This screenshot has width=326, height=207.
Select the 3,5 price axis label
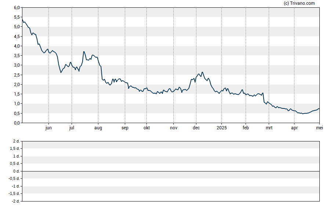click(17, 56)
